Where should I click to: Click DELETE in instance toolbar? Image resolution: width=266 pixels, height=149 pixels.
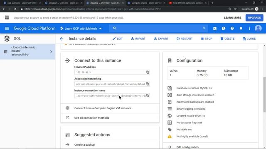[x=227, y=38]
